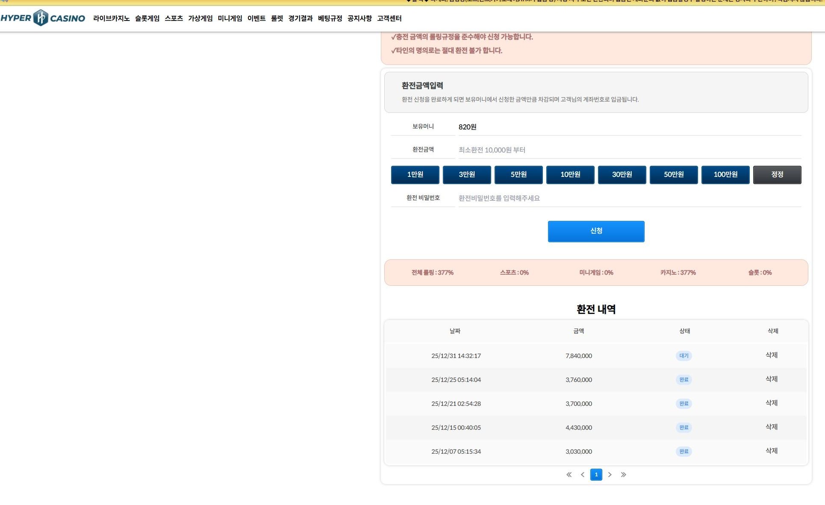This screenshot has height=505, width=825.
Task: Go to next page arrow
Action: [x=610, y=475]
